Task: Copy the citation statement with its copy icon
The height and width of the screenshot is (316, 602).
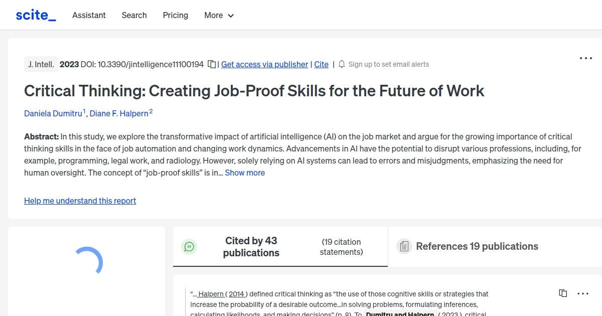Action: 562,293
